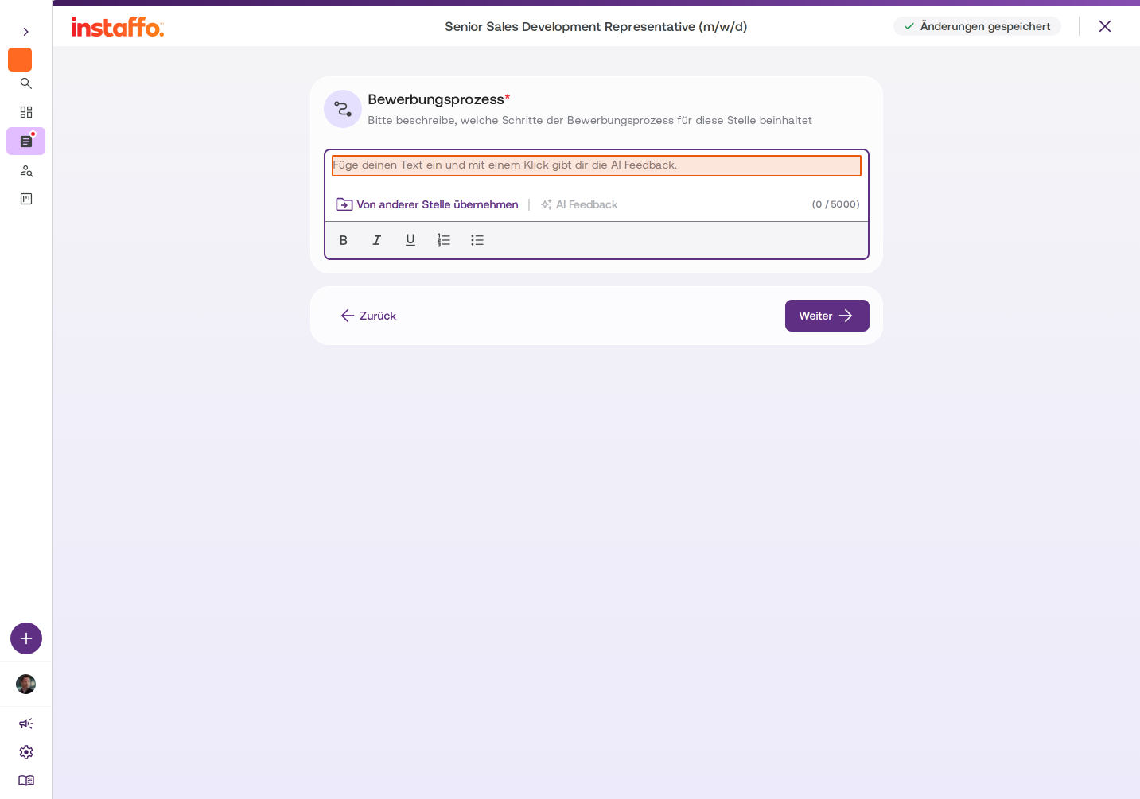Open the job listings icon in sidebar
The height and width of the screenshot is (799, 1140).
(x=26, y=142)
